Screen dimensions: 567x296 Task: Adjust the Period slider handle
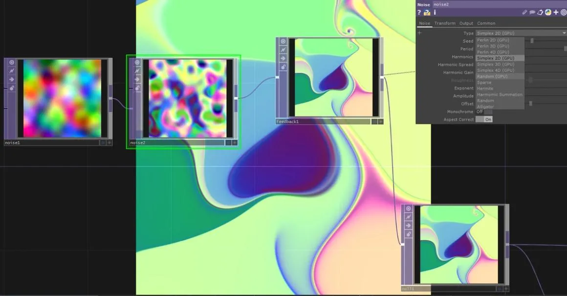coord(566,48)
